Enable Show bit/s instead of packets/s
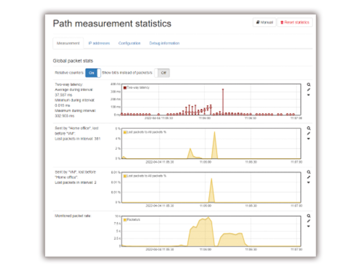Viewport: 361px width, 271px height. pos(162,72)
